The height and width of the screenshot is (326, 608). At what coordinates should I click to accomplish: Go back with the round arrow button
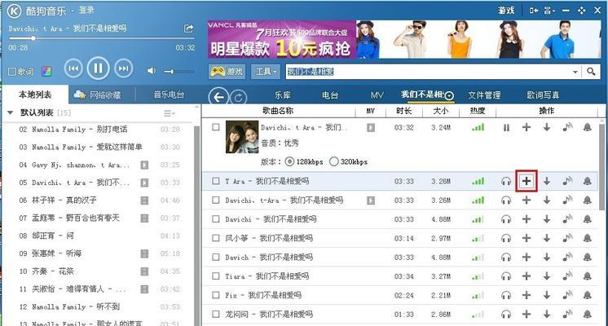tap(218, 97)
